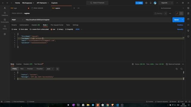Click the edit pencil icon for the request
The image size is (191, 107).
click(x=177, y=13)
